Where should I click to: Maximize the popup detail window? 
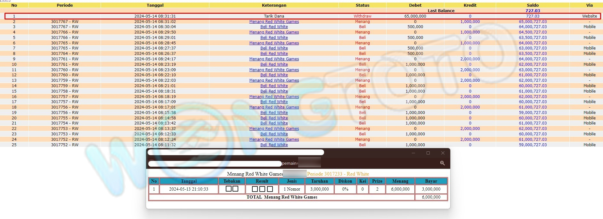(x=428, y=153)
